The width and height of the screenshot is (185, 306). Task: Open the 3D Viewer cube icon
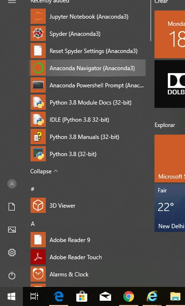[x=38, y=205]
